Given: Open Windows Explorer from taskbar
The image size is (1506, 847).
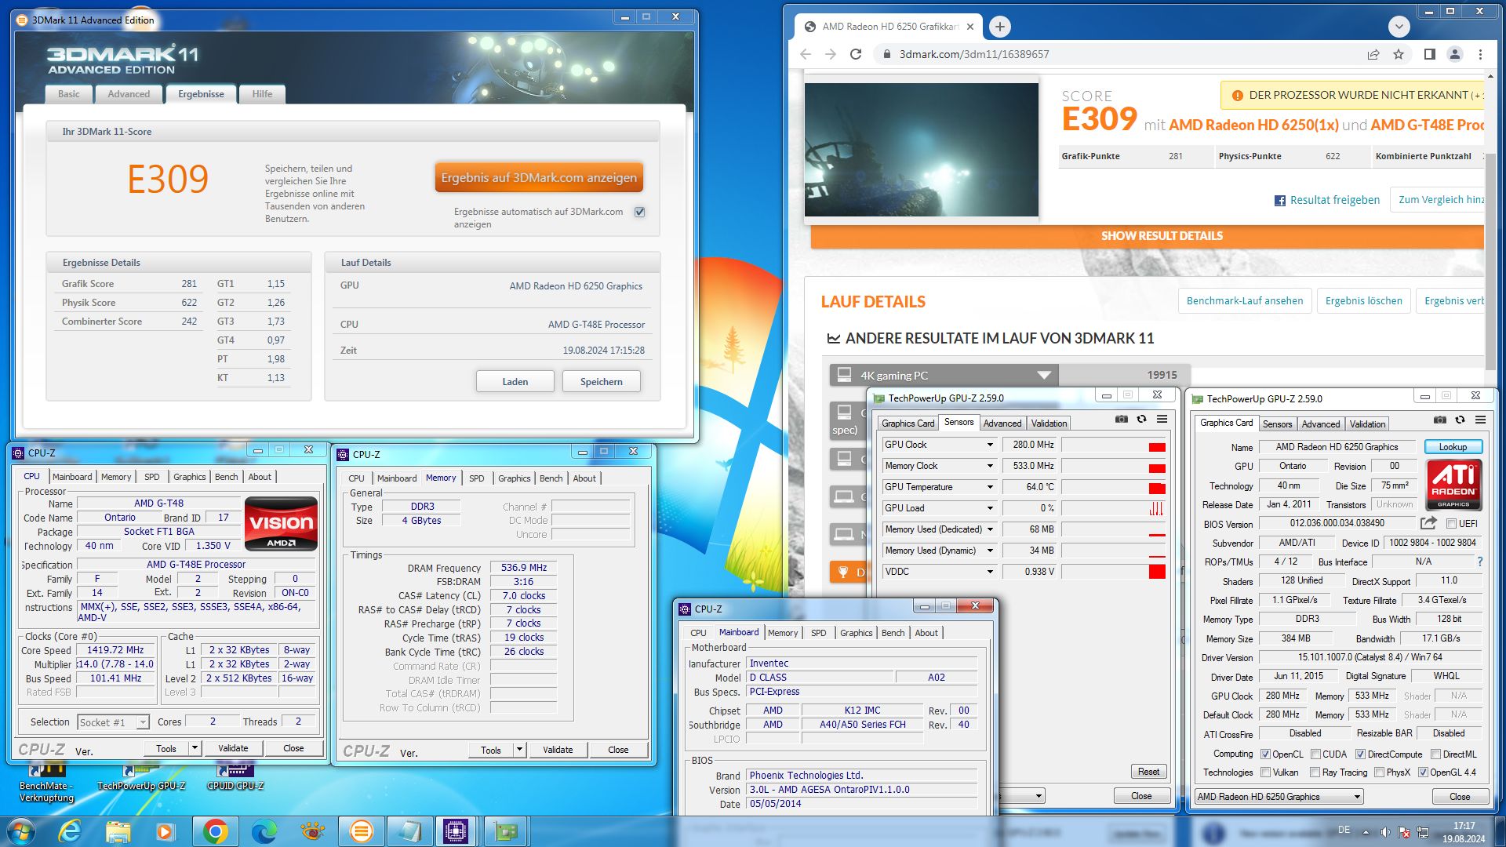Looking at the screenshot, I should 118,831.
